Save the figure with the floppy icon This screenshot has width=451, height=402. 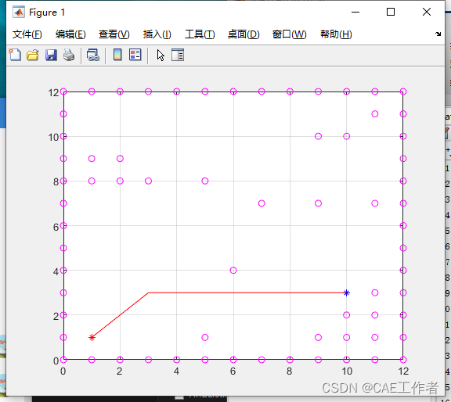point(51,55)
